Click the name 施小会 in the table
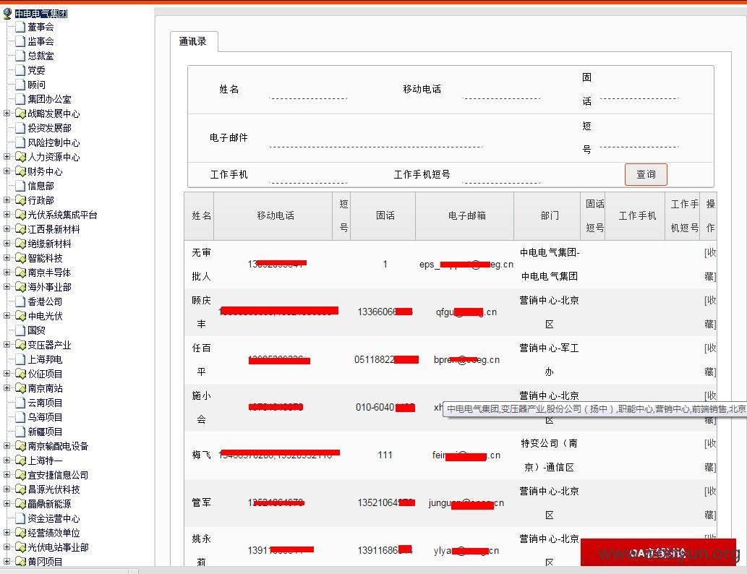Screen dimensions: 747x574 pyautogui.click(x=201, y=407)
